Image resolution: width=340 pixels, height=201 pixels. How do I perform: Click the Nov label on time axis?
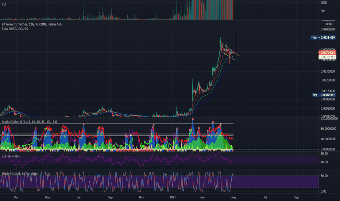pos(142,197)
